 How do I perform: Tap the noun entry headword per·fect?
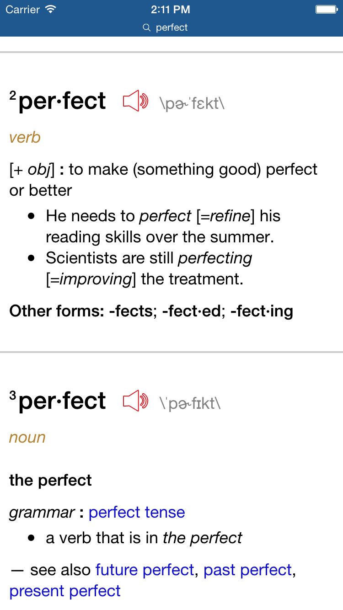click(x=62, y=401)
